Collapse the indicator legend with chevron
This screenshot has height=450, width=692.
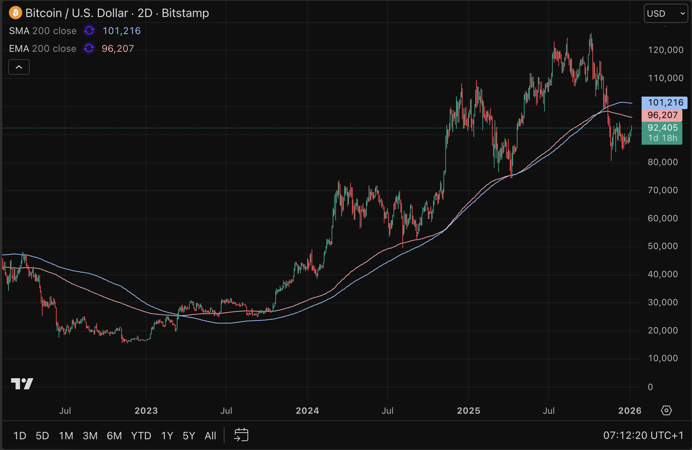click(x=19, y=67)
